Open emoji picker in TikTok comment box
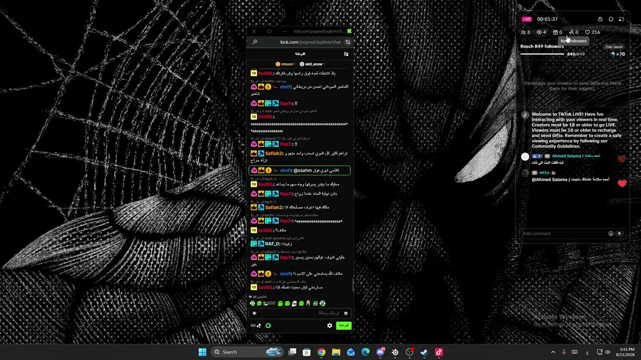The height and width of the screenshot is (360, 641). 611,233
